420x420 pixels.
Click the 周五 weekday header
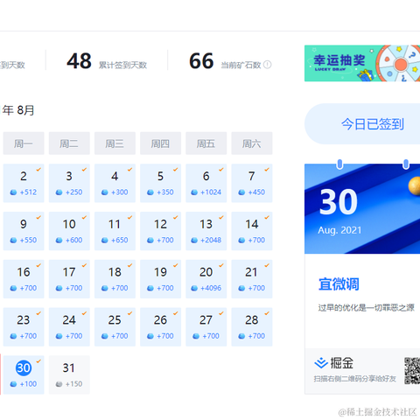coord(206,143)
